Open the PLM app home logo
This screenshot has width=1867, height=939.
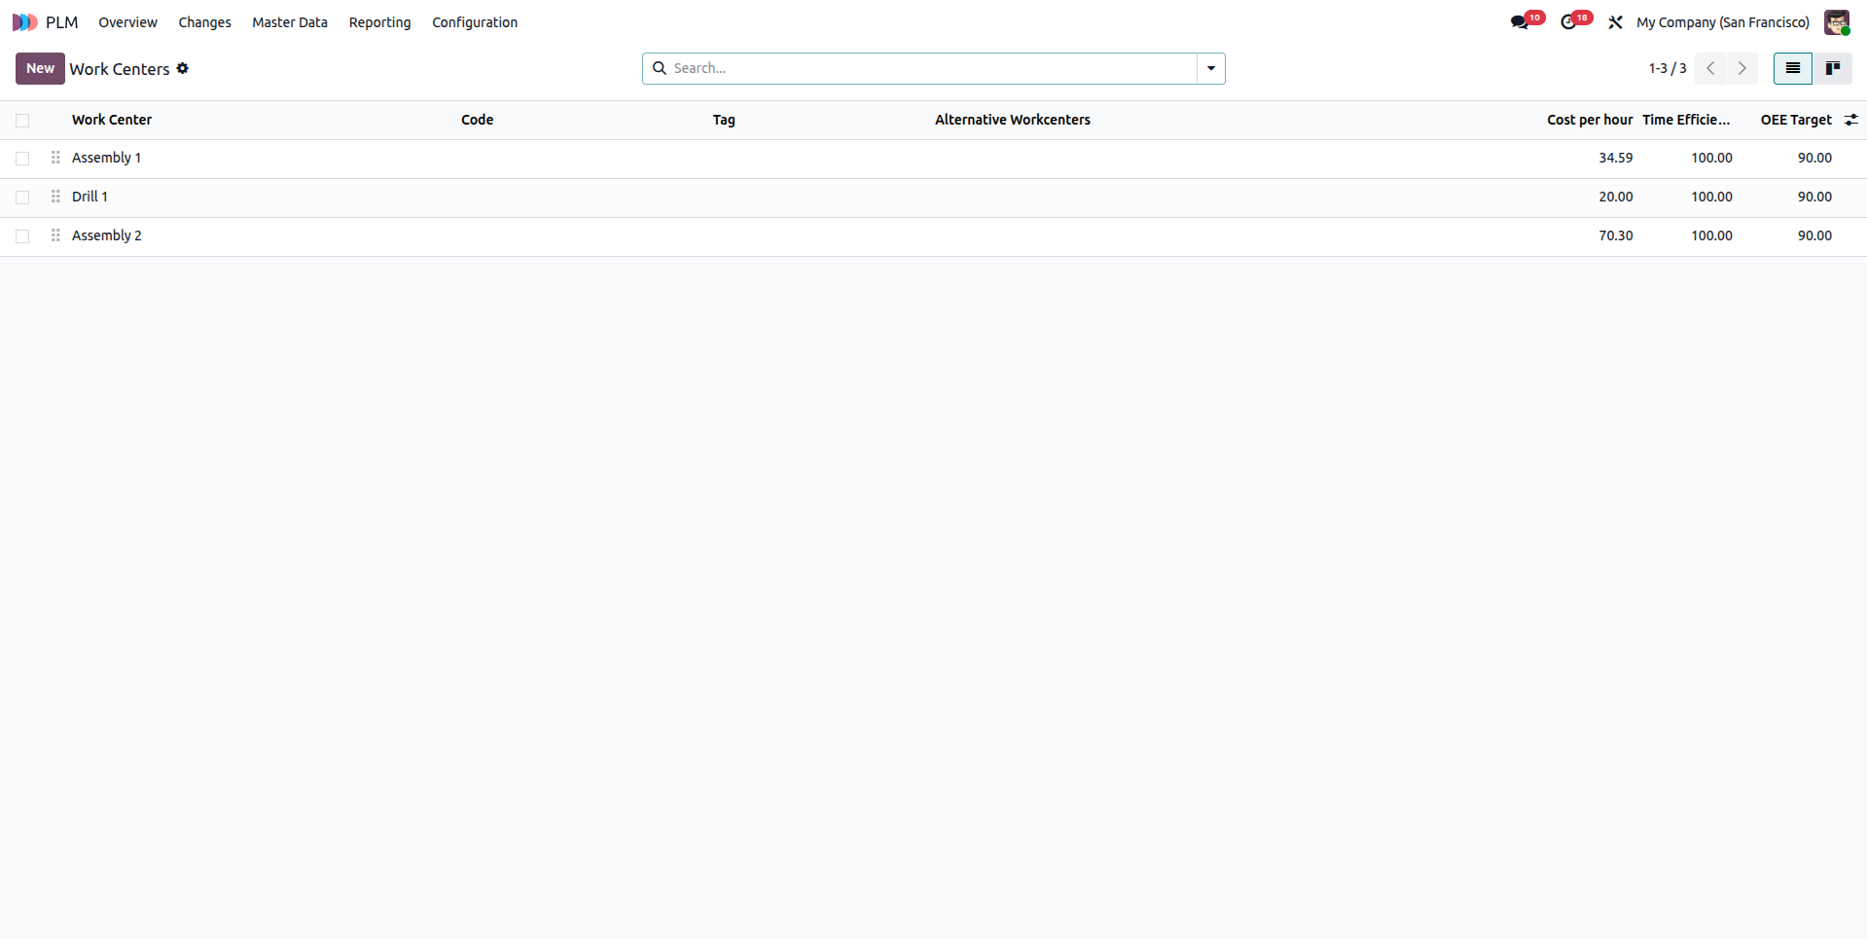click(x=24, y=22)
